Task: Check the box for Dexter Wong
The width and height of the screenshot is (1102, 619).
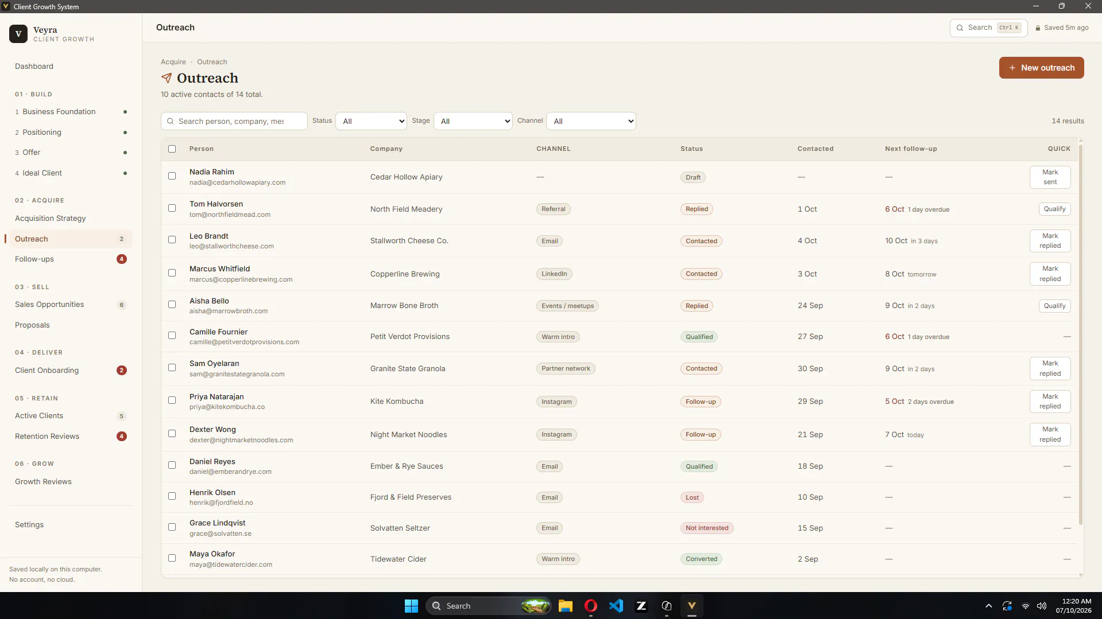Action: [x=172, y=434]
